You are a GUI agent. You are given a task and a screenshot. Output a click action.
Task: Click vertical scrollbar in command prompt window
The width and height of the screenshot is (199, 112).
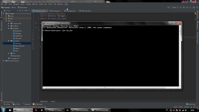180,56
